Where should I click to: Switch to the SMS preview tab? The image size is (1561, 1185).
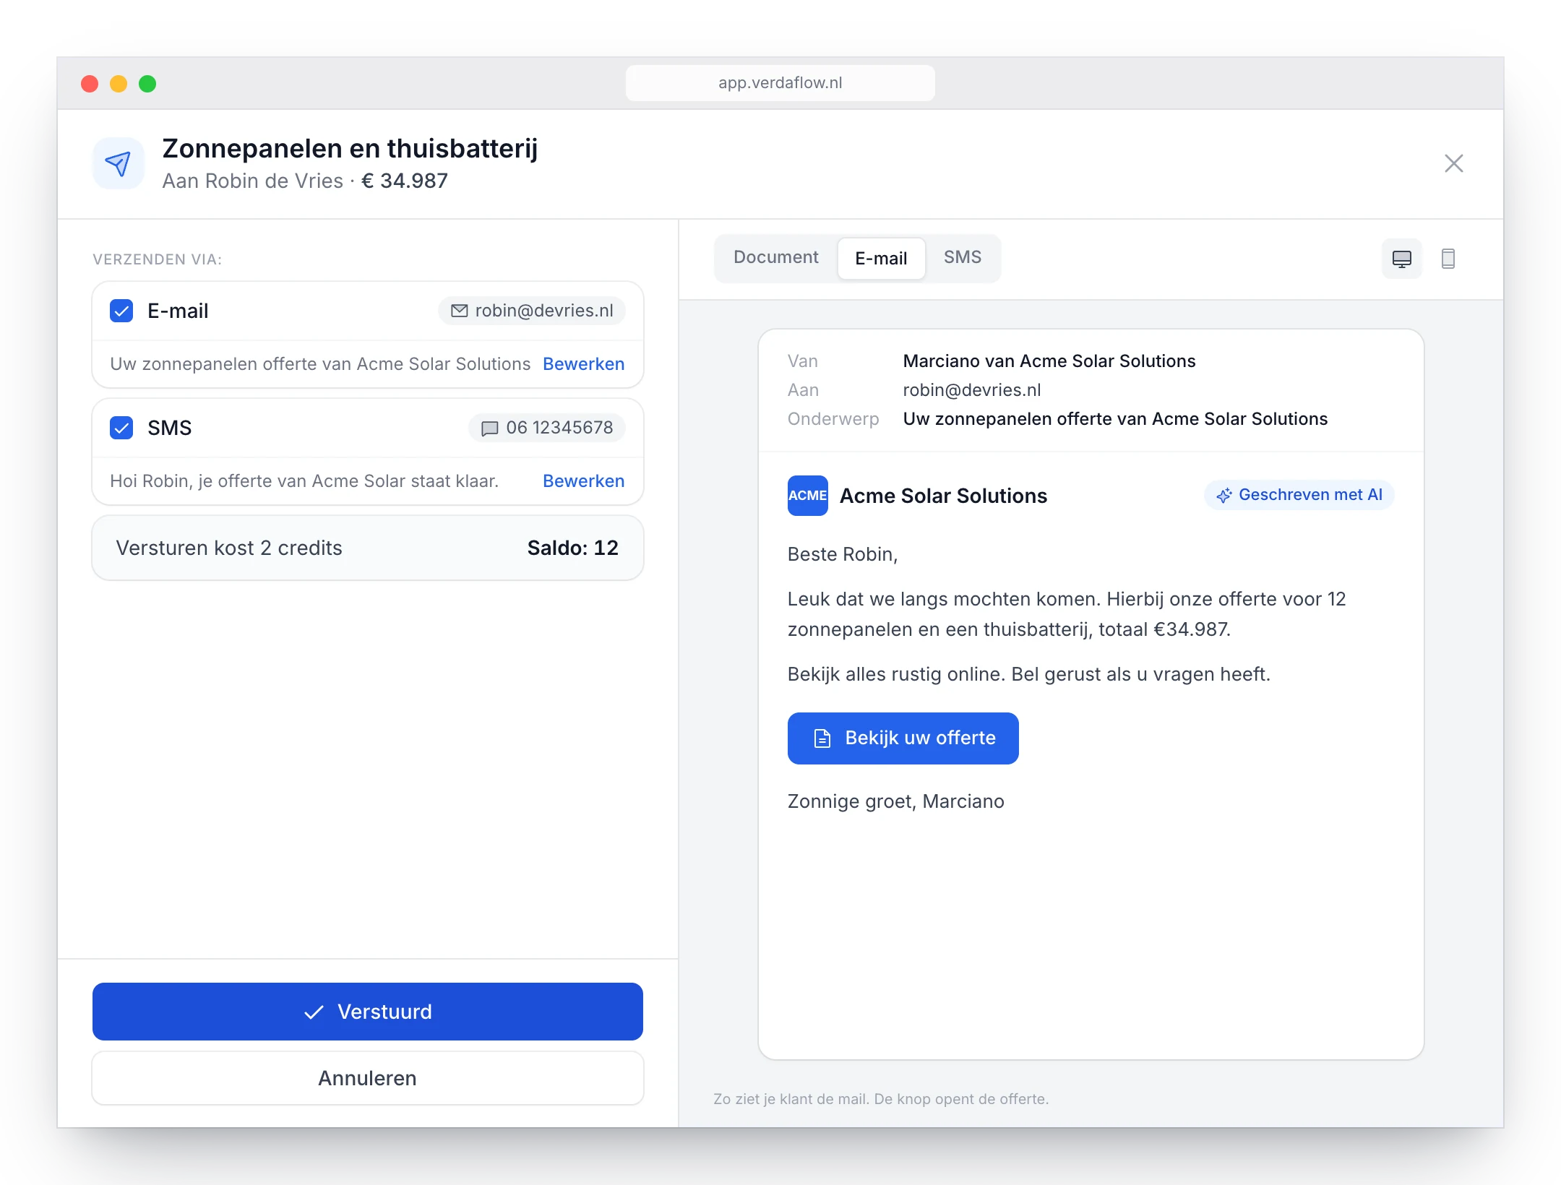[962, 258]
